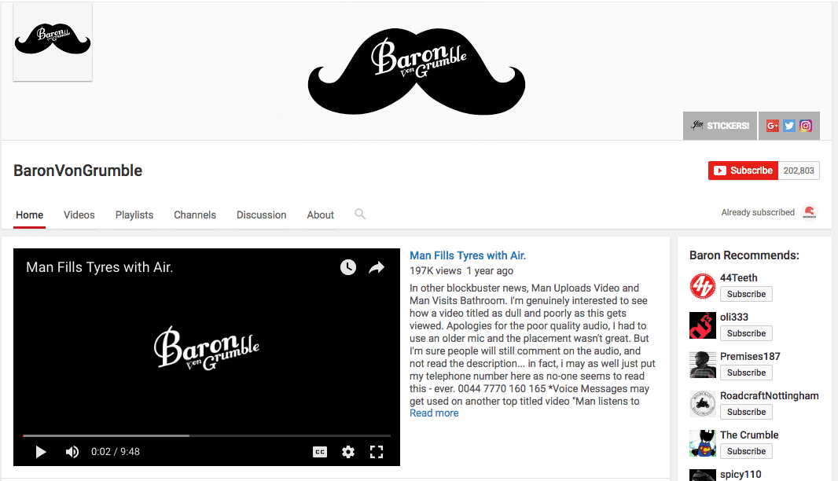Open the Premises187 channel link
The width and height of the screenshot is (838, 481).
750,357
